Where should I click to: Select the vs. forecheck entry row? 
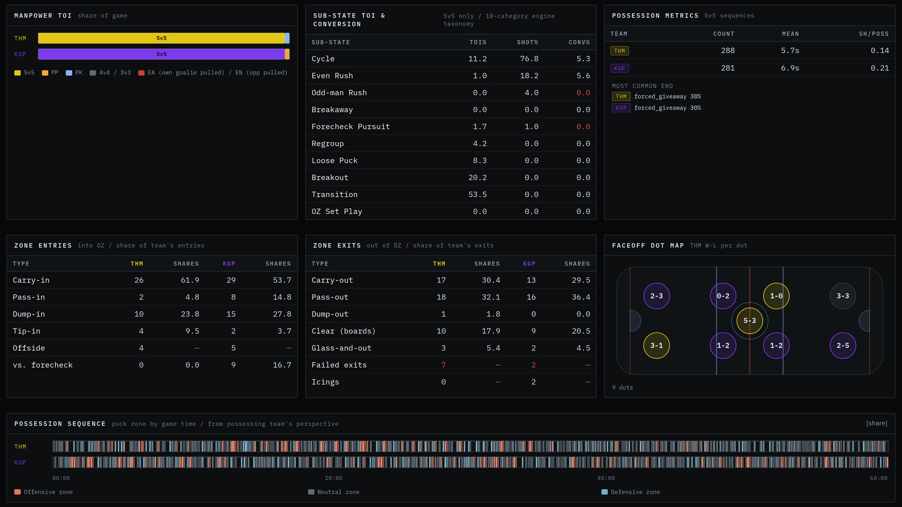click(x=152, y=365)
